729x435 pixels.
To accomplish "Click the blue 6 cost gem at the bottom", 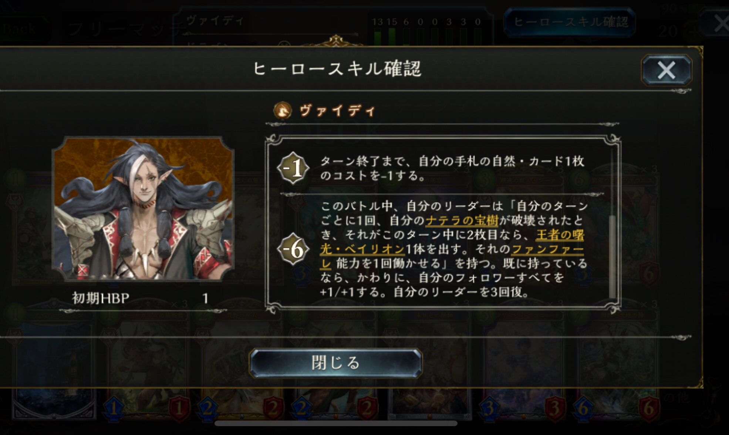I will pos(584,409).
